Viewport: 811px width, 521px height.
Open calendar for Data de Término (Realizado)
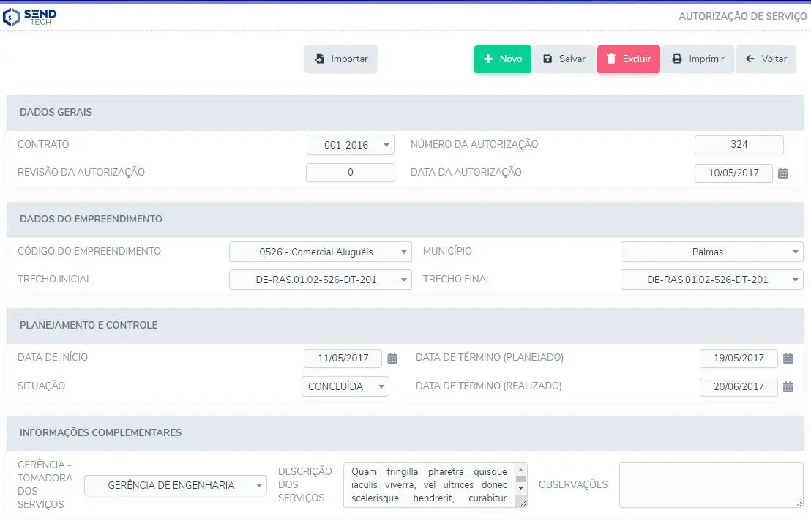(x=788, y=387)
